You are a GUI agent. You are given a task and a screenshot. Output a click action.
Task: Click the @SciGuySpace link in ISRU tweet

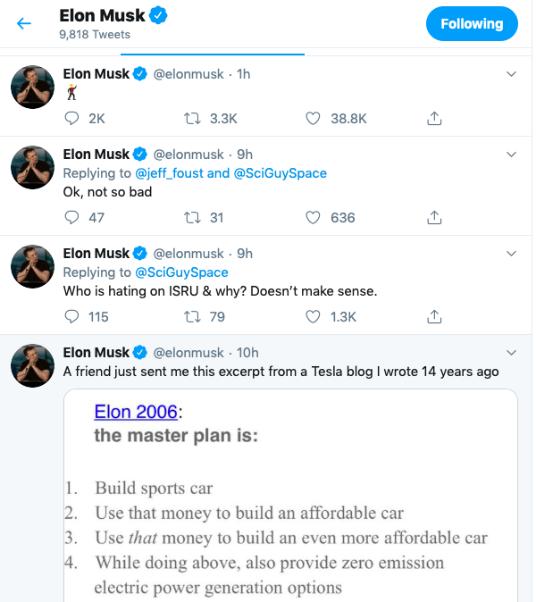click(181, 272)
